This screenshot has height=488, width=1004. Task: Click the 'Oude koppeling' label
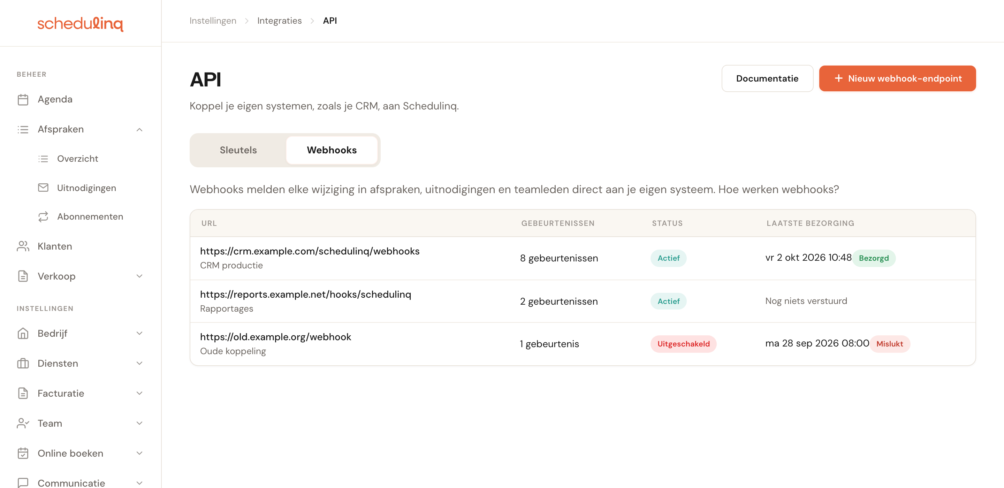tap(233, 351)
